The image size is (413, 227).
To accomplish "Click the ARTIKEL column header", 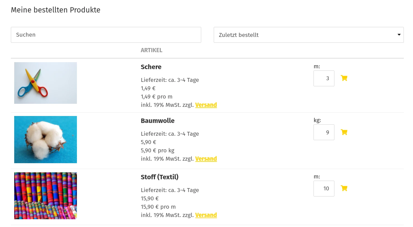I will [x=151, y=50].
